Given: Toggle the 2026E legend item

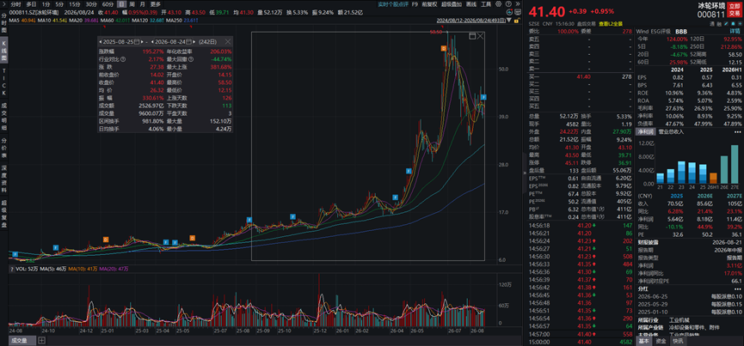Looking at the screenshot, I should coord(707,195).
